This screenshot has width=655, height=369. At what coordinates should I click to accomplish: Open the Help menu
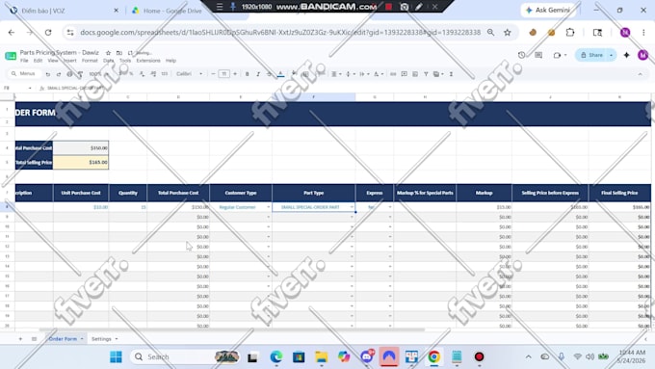click(170, 61)
